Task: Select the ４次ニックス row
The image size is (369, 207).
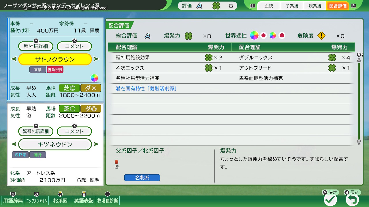Action: (170, 68)
